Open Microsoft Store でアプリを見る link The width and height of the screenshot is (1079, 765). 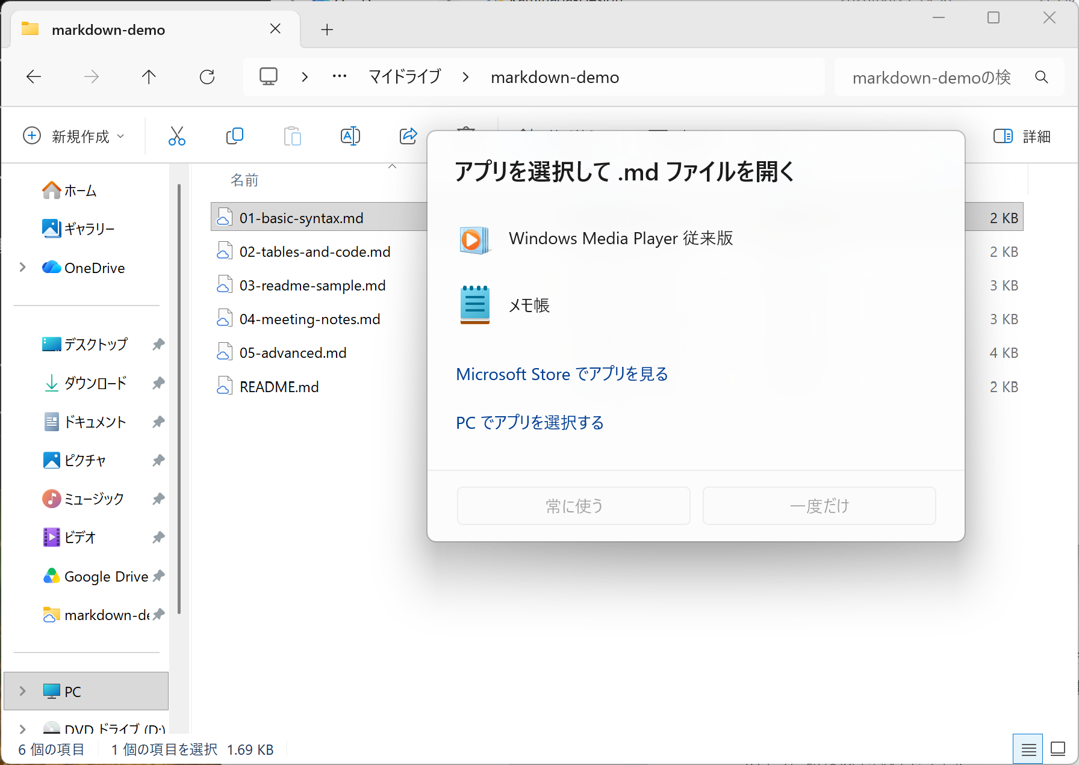tap(562, 374)
